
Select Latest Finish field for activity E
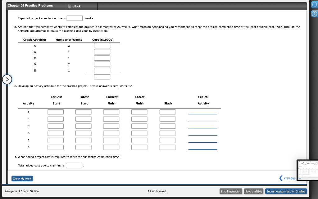tap(139, 140)
